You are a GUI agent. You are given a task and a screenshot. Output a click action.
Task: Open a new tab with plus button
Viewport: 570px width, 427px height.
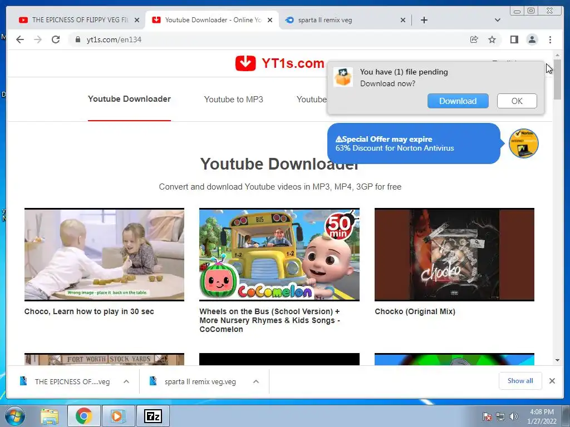pyautogui.click(x=424, y=20)
